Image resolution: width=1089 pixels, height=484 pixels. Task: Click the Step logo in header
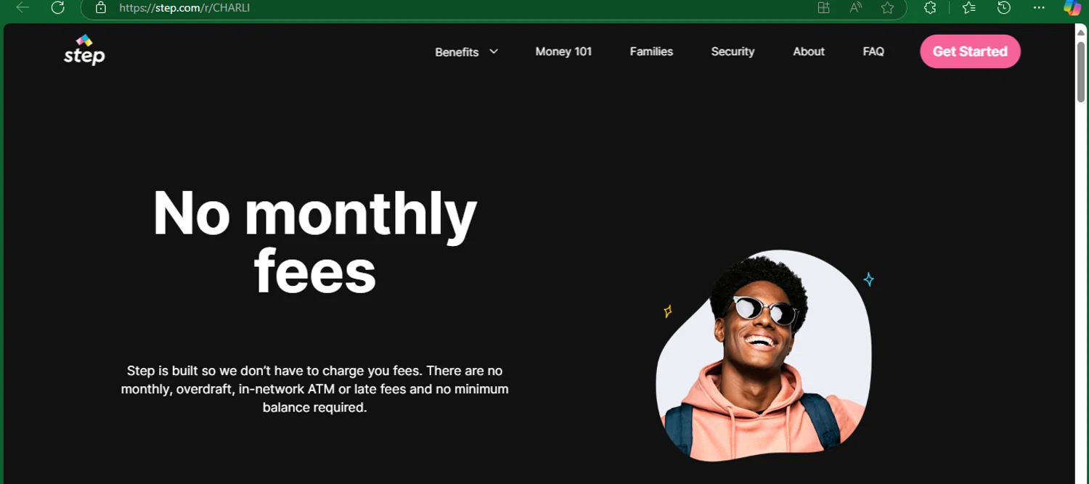(x=84, y=50)
